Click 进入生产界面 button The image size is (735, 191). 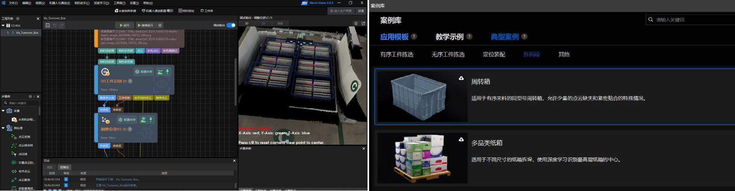pos(341,11)
